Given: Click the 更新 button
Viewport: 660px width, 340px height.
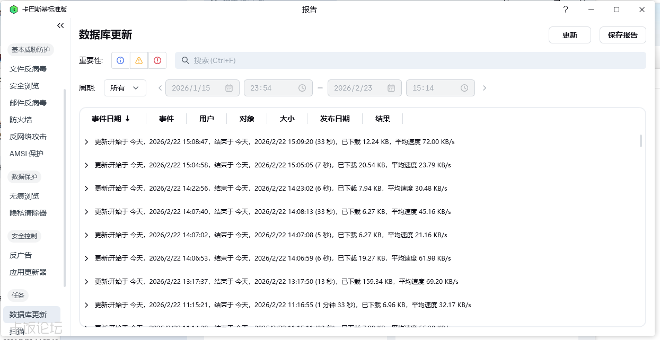Looking at the screenshot, I should 570,35.
